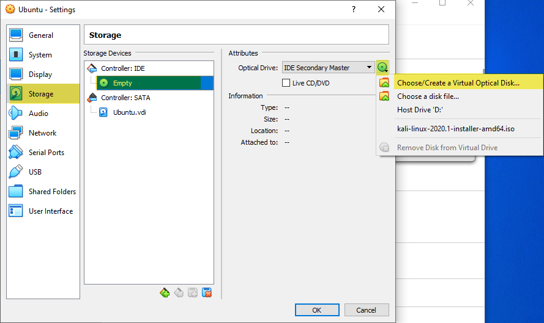This screenshot has height=323, width=544.
Task: Click the help question mark button
Action: [354, 9]
